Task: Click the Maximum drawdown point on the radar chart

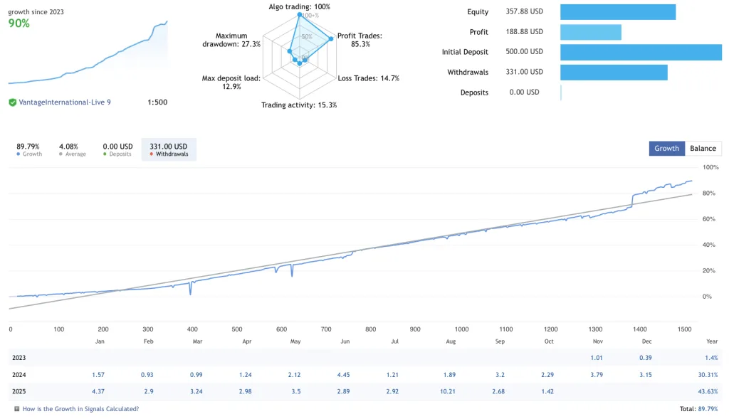Action: 290,51
